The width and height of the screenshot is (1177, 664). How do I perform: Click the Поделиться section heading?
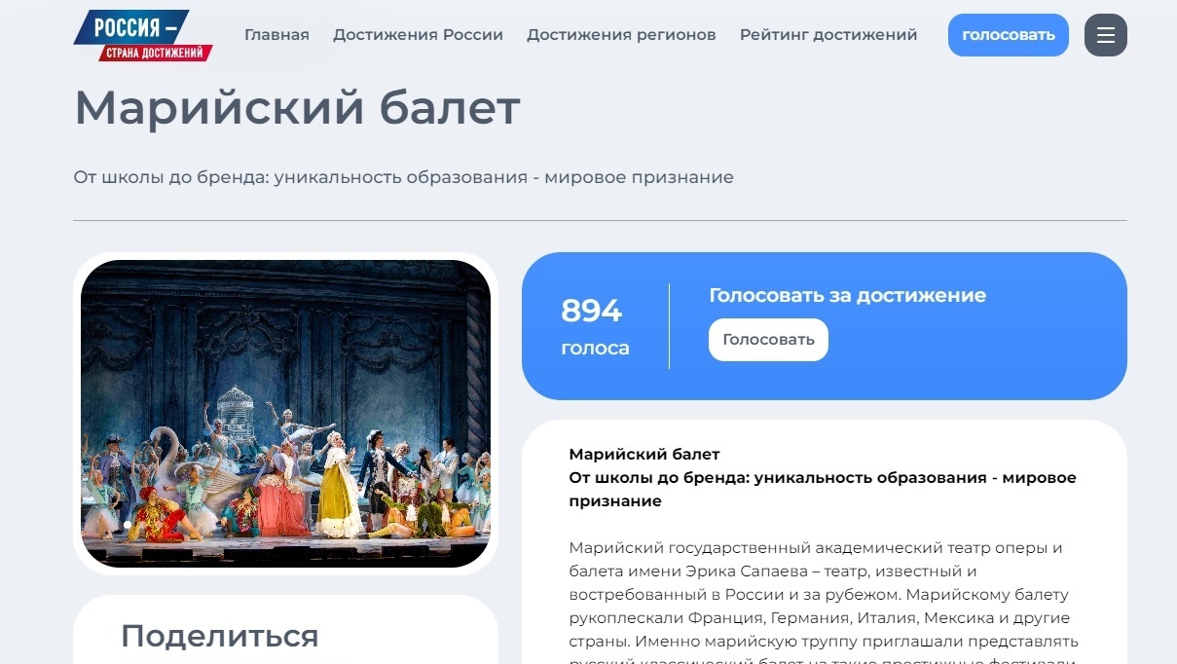coord(219,636)
